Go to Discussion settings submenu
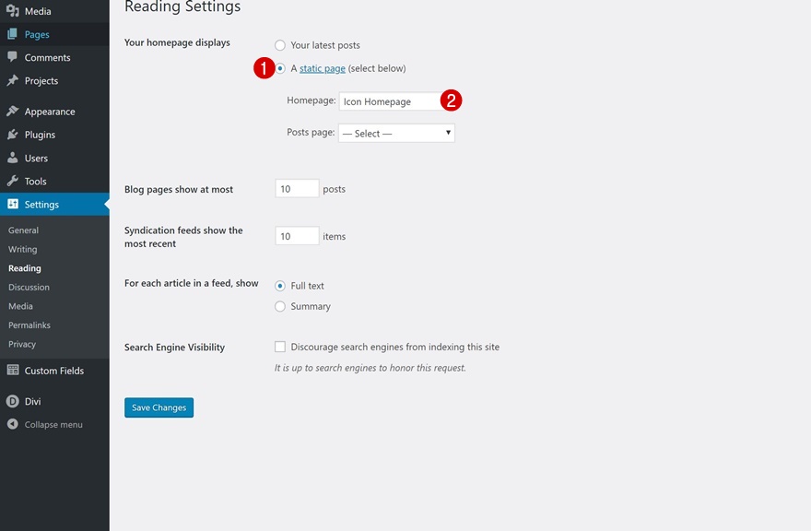Image resolution: width=811 pixels, height=531 pixels. point(29,288)
